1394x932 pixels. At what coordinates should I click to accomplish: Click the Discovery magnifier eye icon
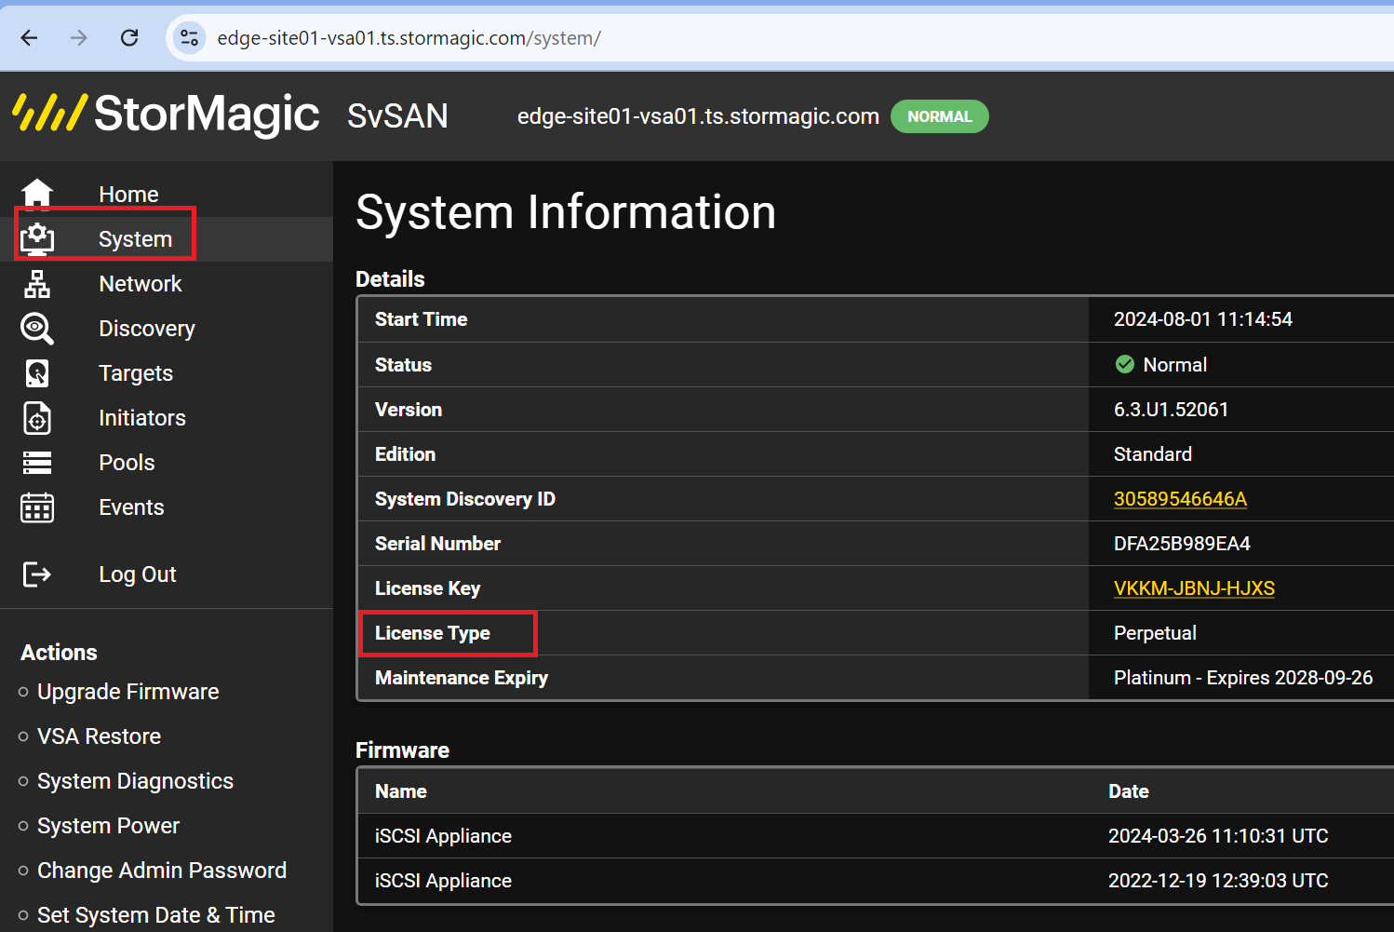click(37, 329)
